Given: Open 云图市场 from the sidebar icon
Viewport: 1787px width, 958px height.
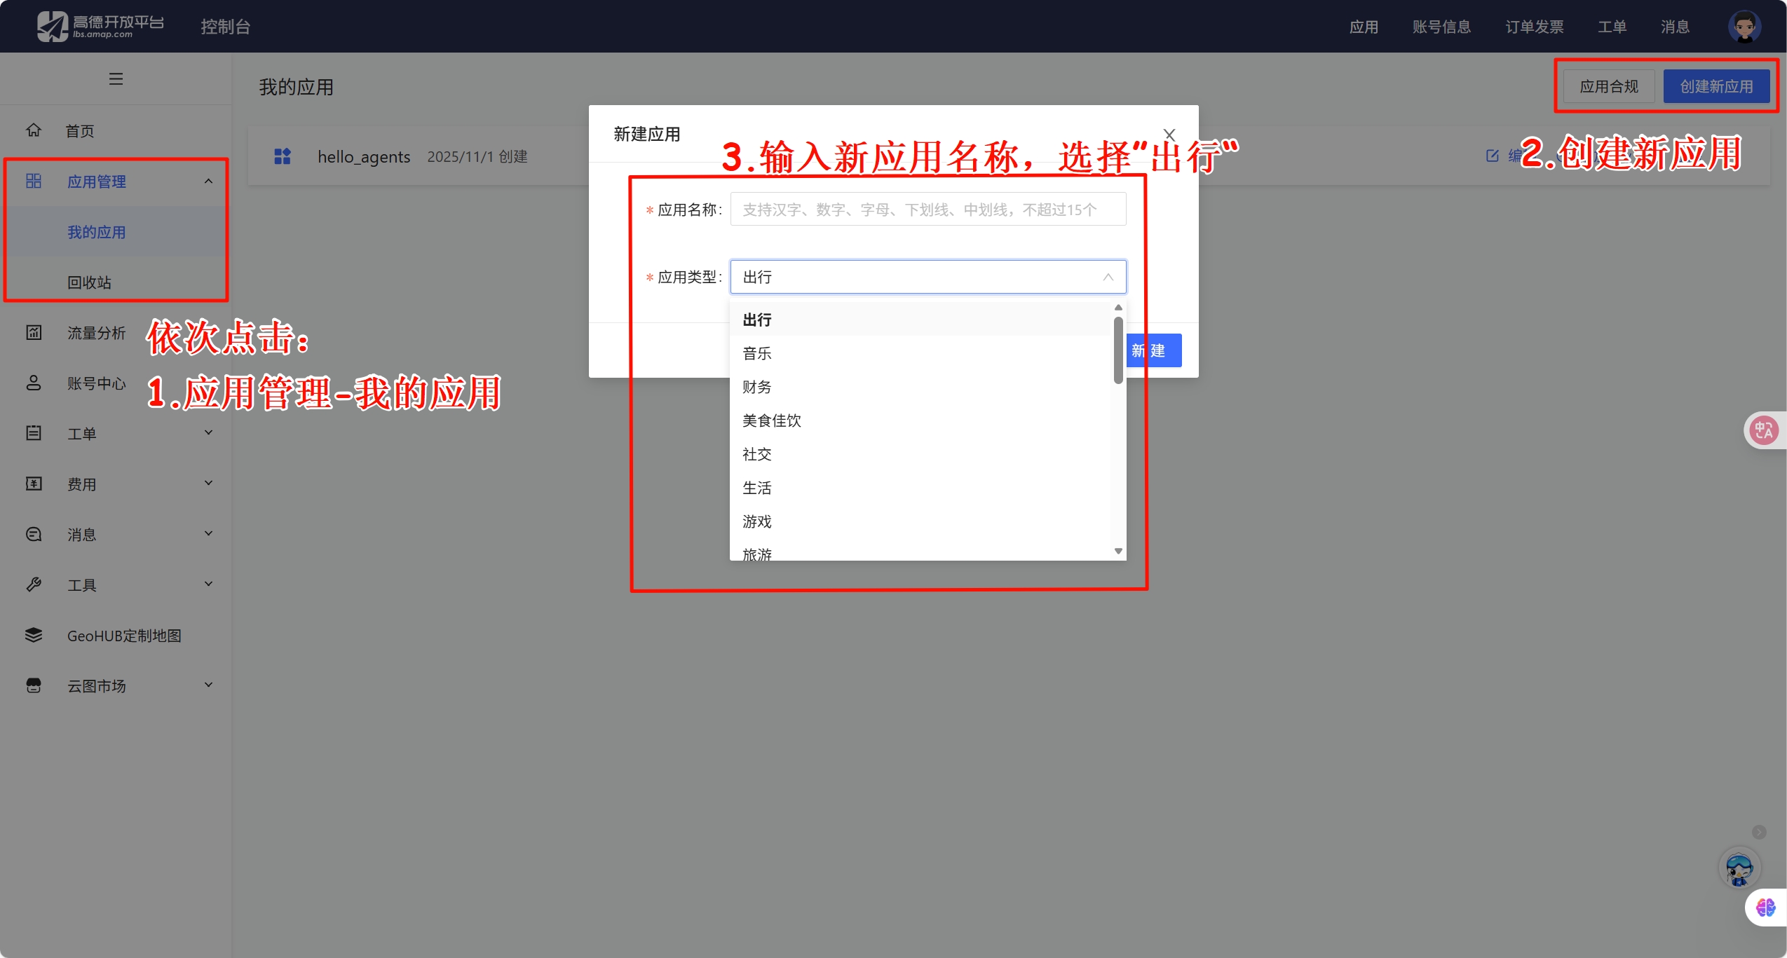Looking at the screenshot, I should click(33, 685).
